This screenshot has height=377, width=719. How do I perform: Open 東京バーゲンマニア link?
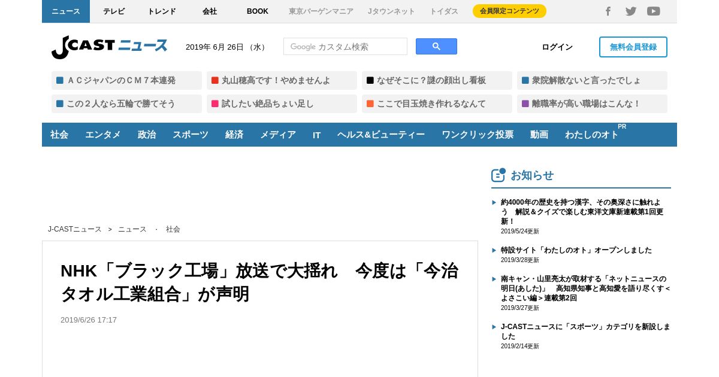pyautogui.click(x=321, y=11)
